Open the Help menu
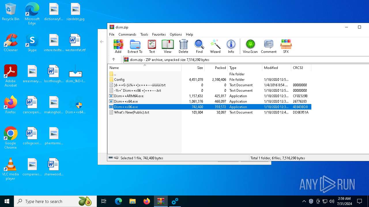 pos(189,34)
